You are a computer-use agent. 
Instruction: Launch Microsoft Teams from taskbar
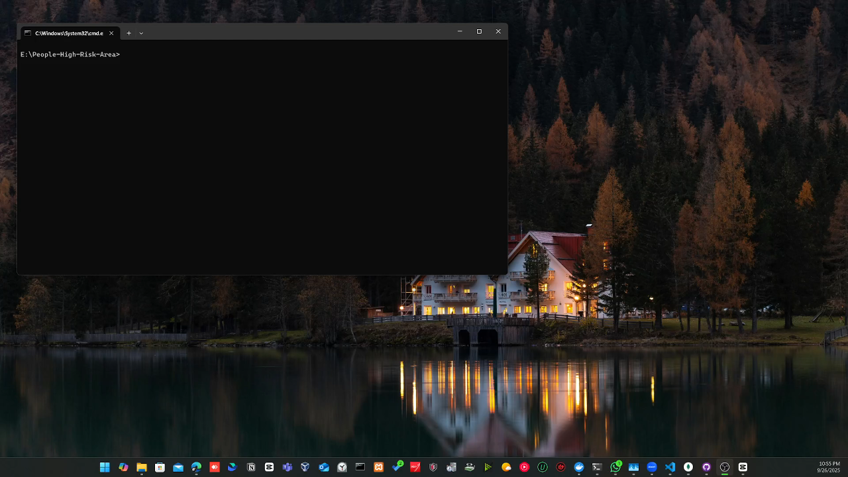click(287, 467)
